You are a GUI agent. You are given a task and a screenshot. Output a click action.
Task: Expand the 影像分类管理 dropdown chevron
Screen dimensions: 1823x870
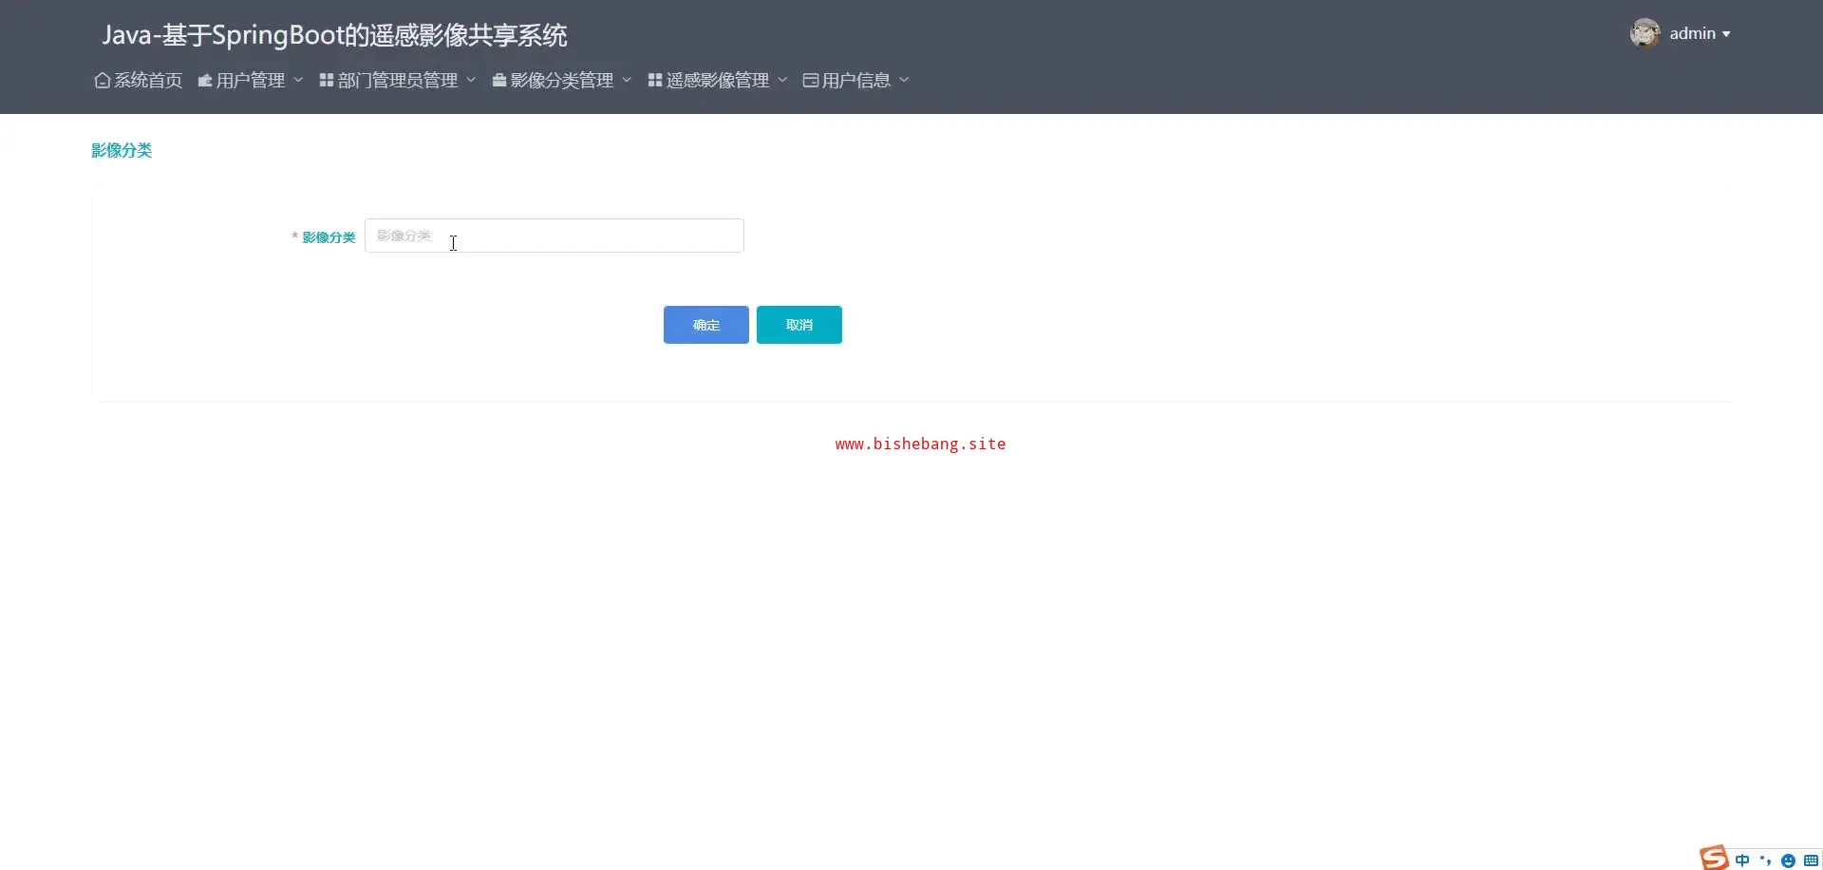(x=627, y=81)
